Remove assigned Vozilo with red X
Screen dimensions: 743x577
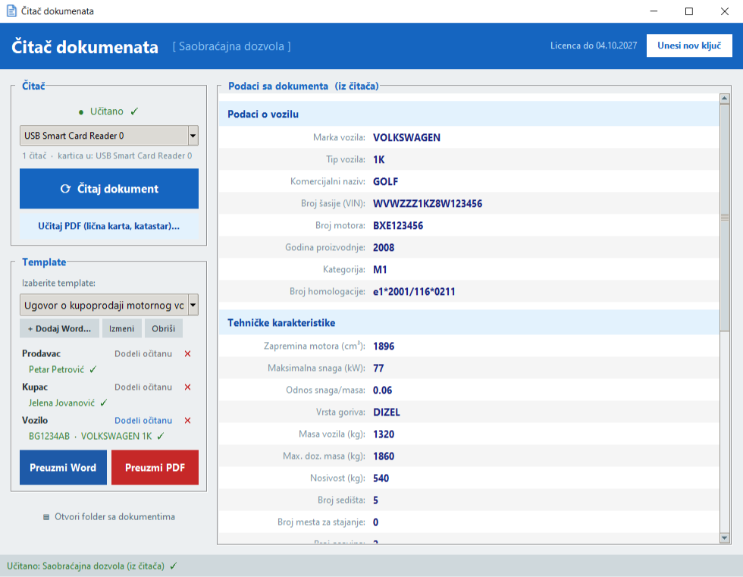(x=188, y=421)
